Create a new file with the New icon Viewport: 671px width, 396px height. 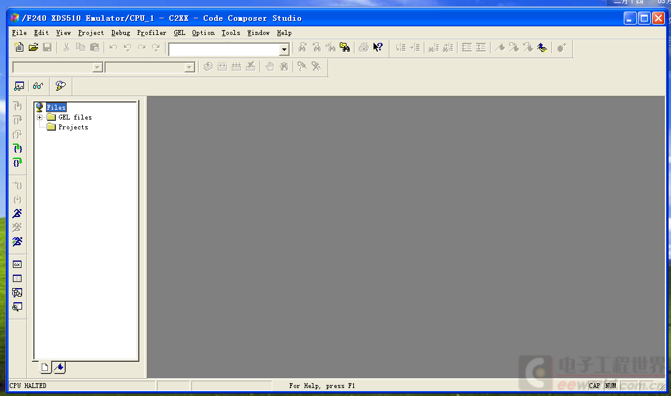(19, 47)
